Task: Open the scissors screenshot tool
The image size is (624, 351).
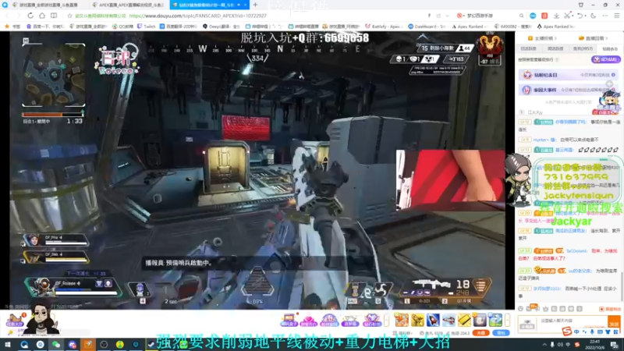Action: (568, 16)
